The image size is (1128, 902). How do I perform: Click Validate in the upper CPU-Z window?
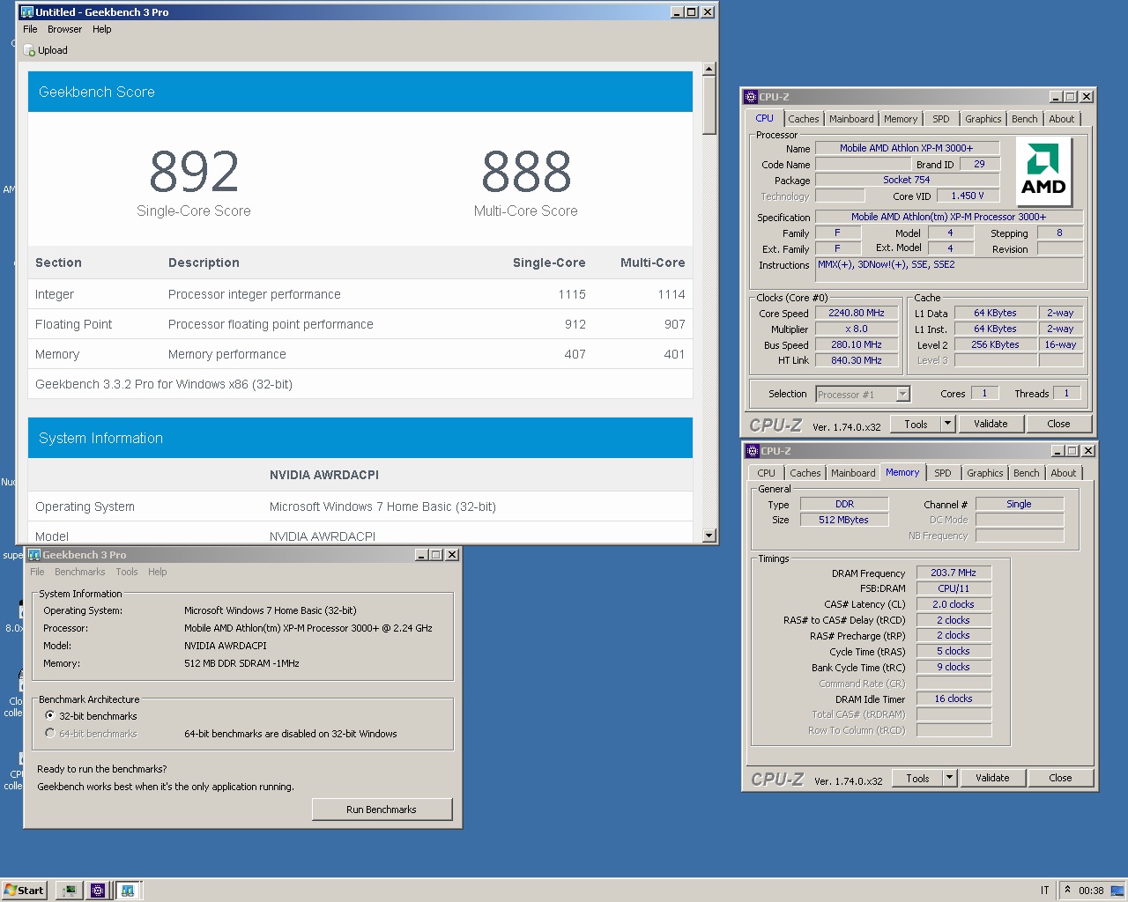991,424
